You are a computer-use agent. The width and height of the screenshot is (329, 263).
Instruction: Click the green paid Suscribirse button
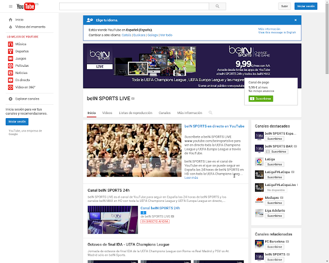(261, 99)
